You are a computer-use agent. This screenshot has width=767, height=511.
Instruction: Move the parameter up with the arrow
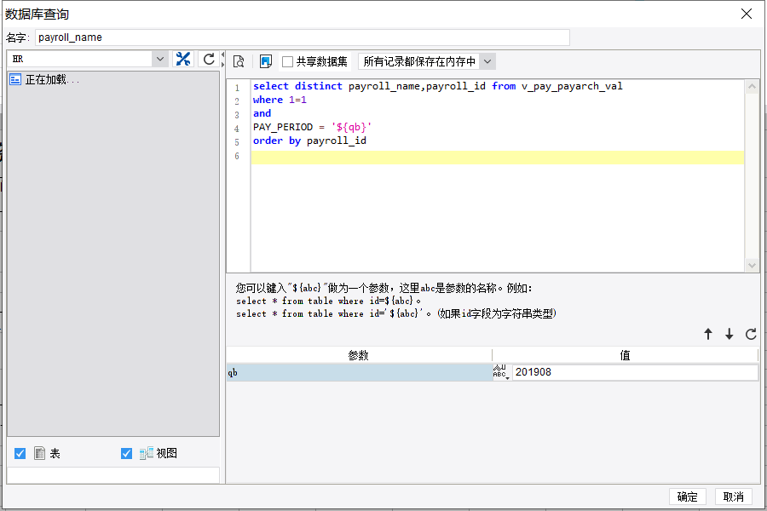pyautogui.click(x=708, y=334)
